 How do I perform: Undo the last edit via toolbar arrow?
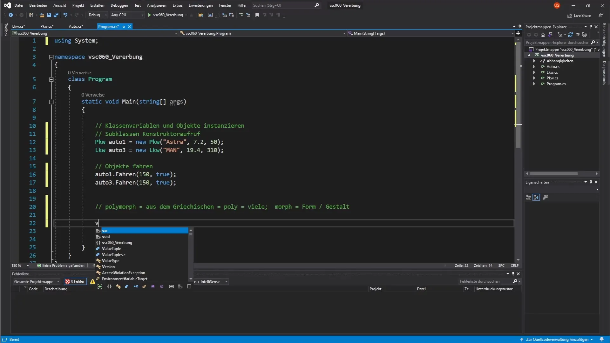pos(65,15)
